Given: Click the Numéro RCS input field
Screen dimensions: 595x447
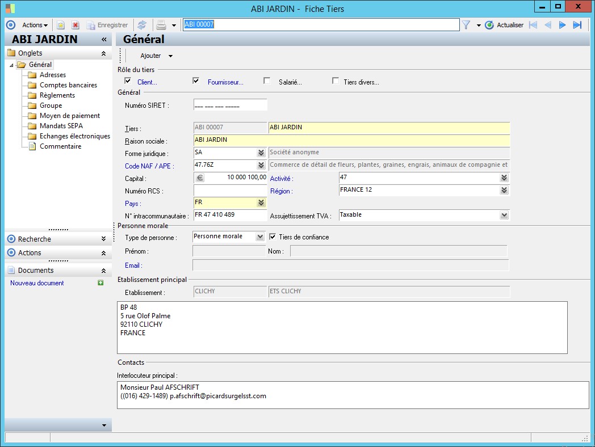Looking at the screenshot, I should tap(230, 191).
